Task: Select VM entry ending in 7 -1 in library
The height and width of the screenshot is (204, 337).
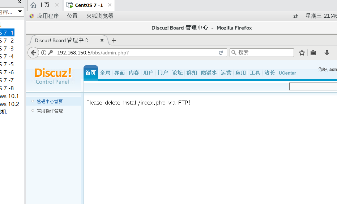Action: coord(7,32)
